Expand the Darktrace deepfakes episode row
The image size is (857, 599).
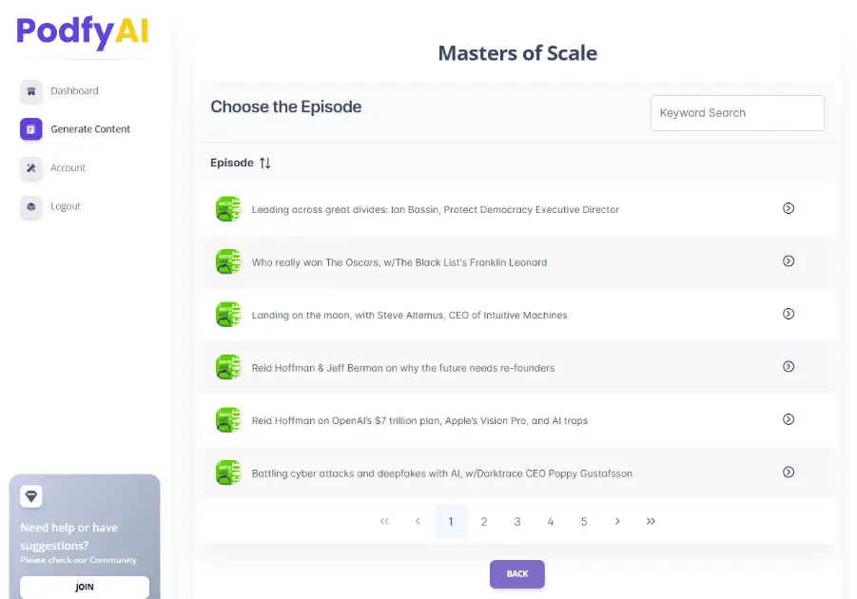coord(789,472)
